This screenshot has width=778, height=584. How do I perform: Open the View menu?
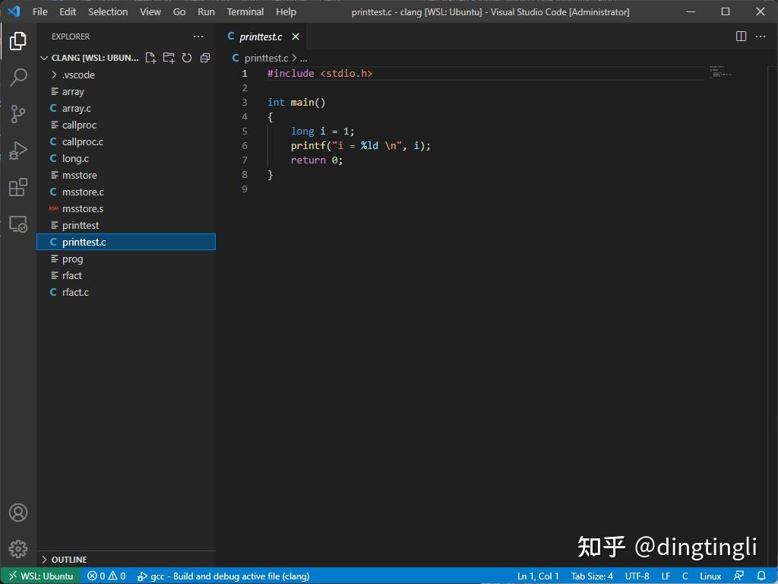(150, 11)
